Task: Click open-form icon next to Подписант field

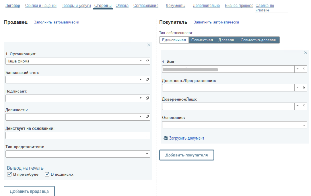Action: [x=147, y=98]
